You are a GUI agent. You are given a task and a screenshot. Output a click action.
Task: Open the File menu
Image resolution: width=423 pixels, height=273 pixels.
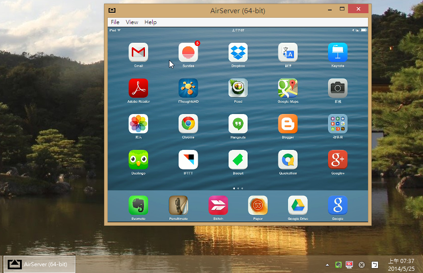[115, 22]
